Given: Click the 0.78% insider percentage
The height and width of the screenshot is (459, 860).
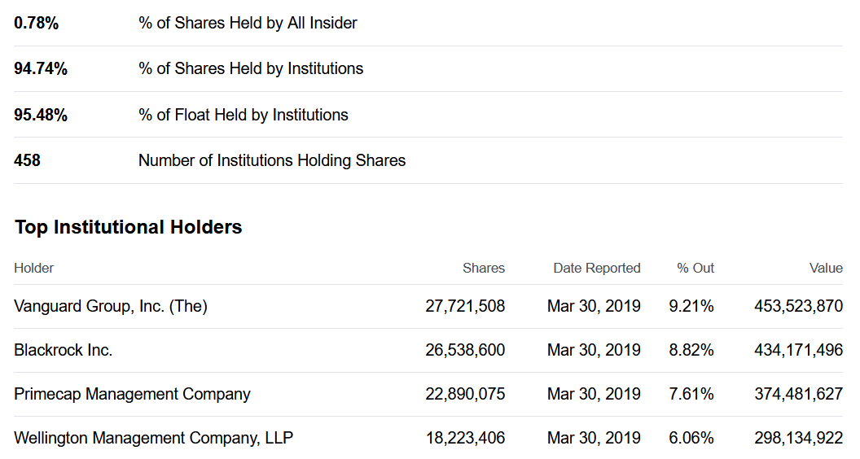Looking at the screenshot, I should click(36, 23).
